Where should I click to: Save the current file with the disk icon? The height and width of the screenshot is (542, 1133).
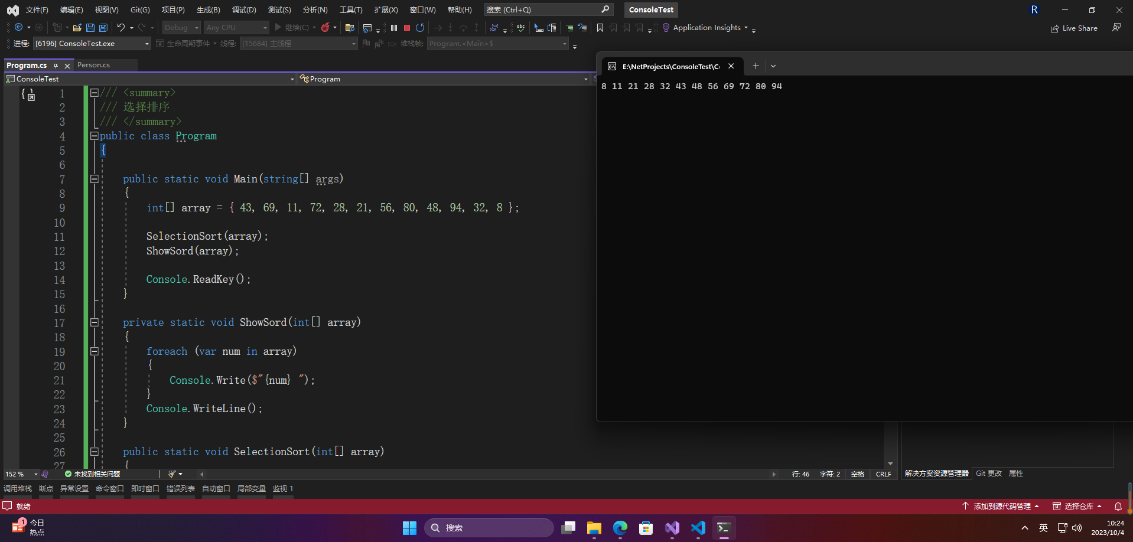(x=90, y=28)
